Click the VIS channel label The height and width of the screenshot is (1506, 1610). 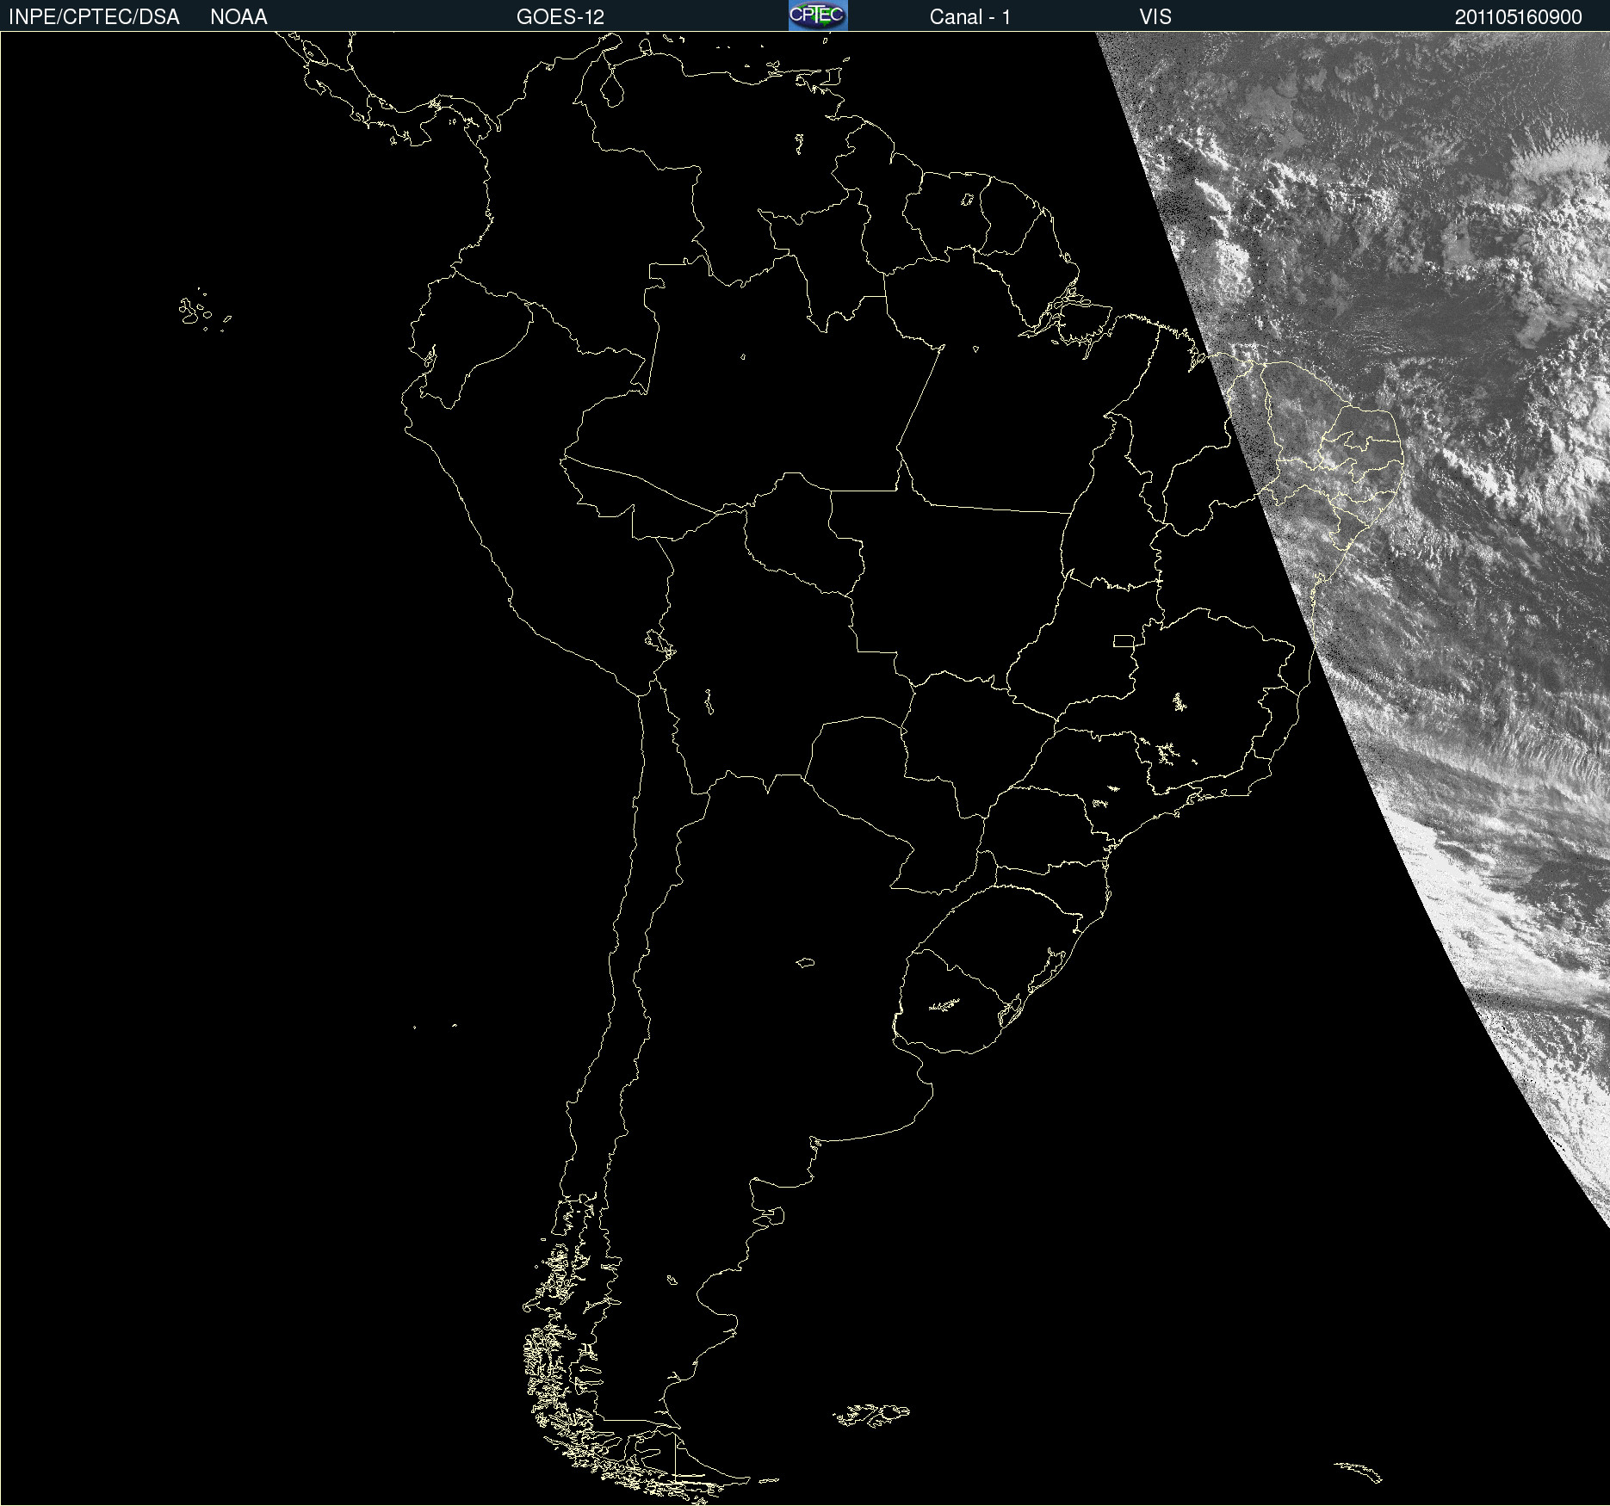point(1155,17)
